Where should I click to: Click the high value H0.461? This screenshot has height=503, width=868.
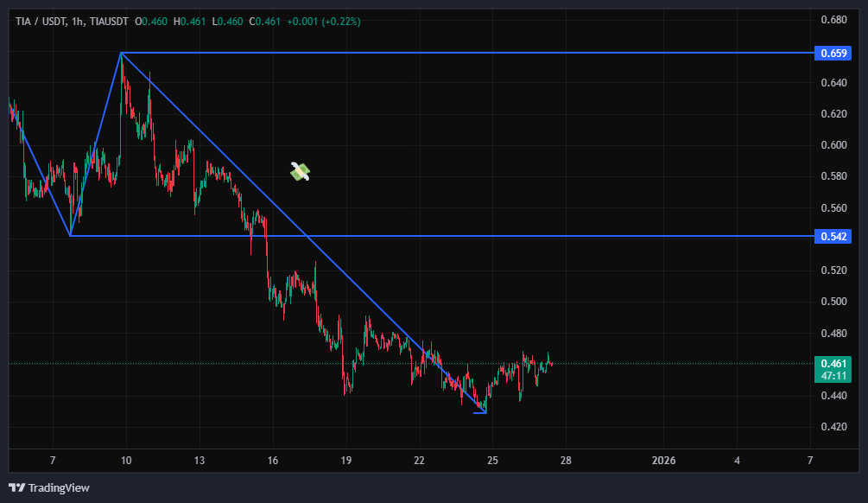tap(189, 22)
